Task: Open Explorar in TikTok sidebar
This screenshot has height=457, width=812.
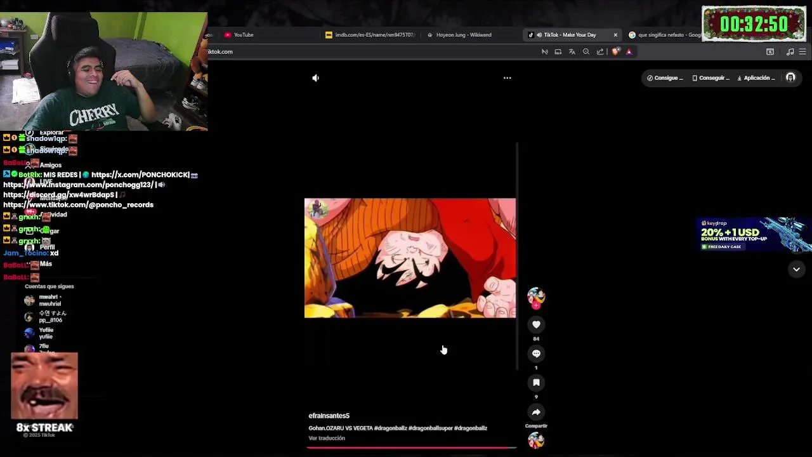Action: coord(51,133)
